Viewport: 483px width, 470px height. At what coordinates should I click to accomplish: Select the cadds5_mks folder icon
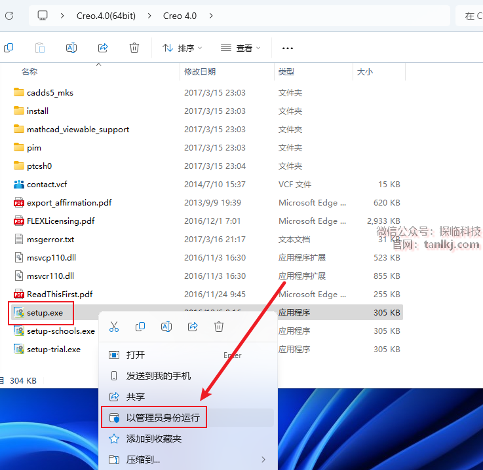click(x=19, y=92)
